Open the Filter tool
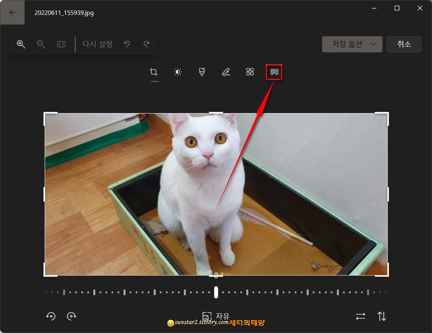Viewport: 432px width, 333px height. (202, 72)
